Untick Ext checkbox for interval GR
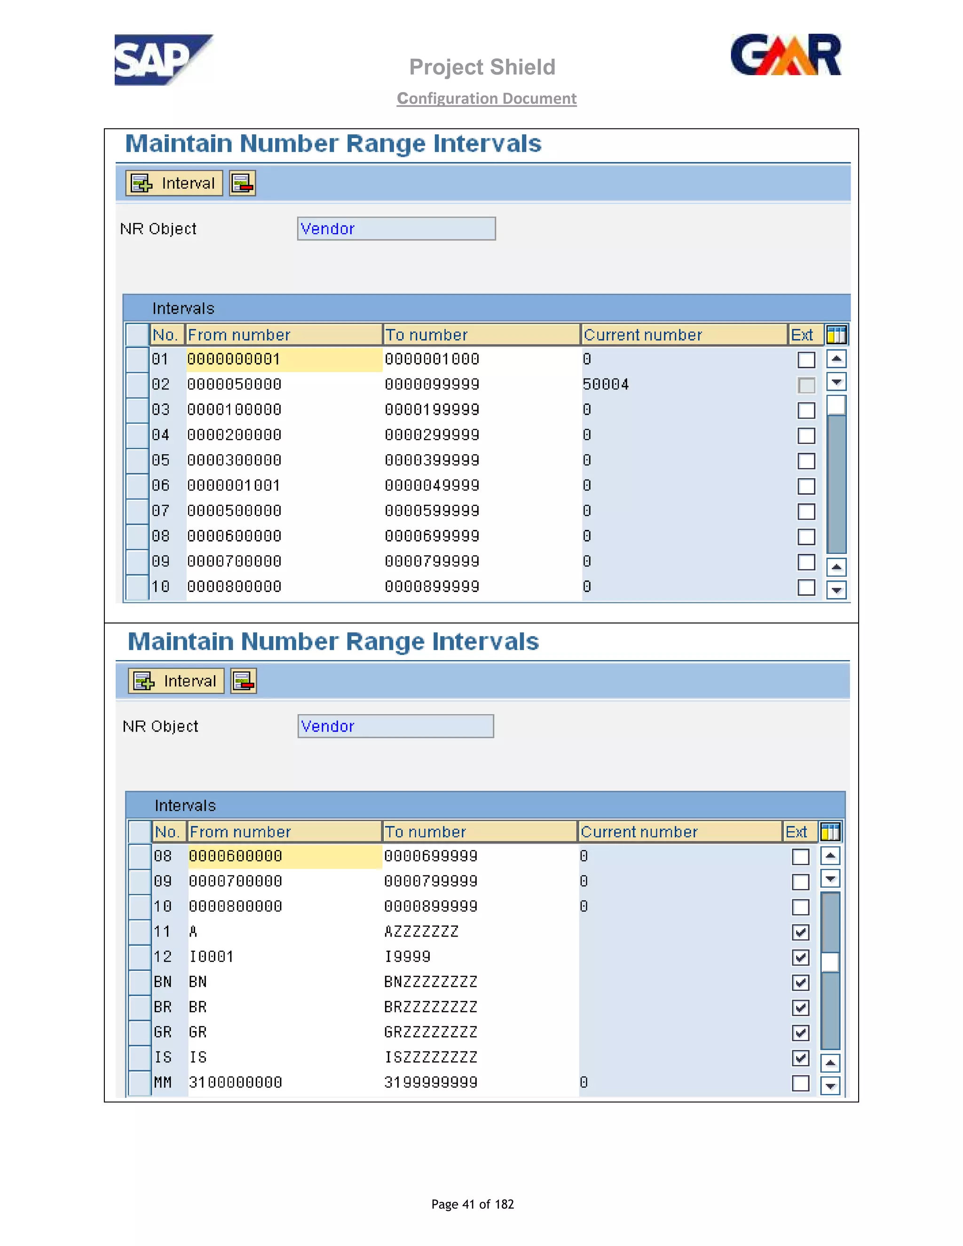Image resolution: width=963 pixels, height=1246 pixels. pyautogui.click(x=800, y=1033)
